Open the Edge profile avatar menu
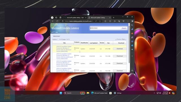Viewport: 181px width, 102px height. 52,18
